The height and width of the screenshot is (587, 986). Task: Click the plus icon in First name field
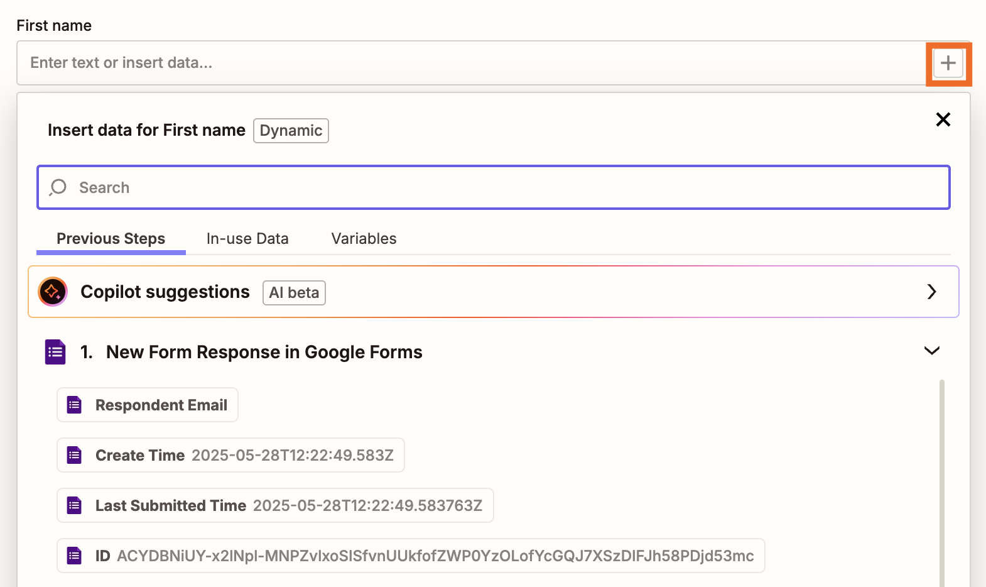[948, 63]
